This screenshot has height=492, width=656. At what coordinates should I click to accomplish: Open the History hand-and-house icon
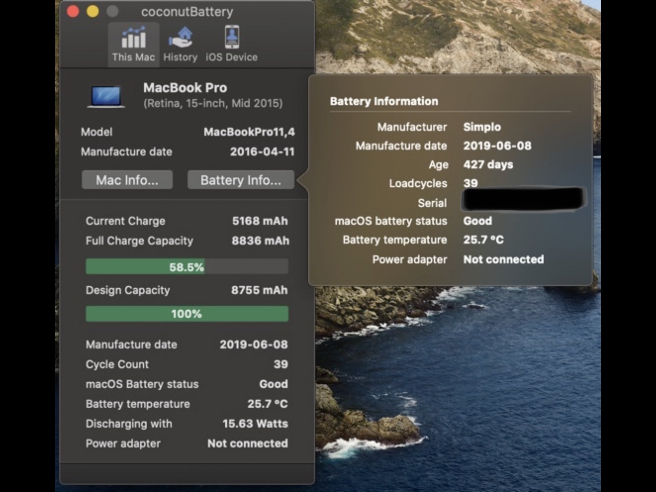tap(180, 37)
